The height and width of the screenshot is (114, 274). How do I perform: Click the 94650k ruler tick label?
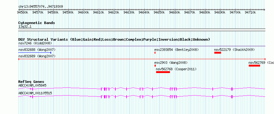pyautogui.click(x=159, y=12)
